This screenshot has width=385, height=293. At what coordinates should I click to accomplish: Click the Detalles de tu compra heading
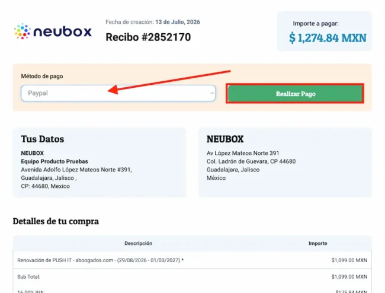(56, 221)
